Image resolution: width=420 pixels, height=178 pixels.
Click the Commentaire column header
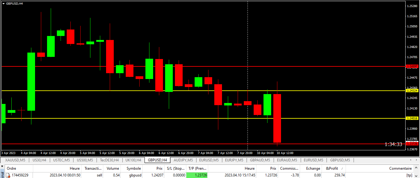[x=400, y=168]
